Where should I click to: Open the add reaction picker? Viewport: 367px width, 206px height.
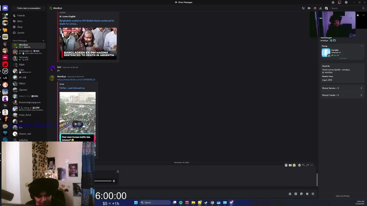click(x=299, y=165)
